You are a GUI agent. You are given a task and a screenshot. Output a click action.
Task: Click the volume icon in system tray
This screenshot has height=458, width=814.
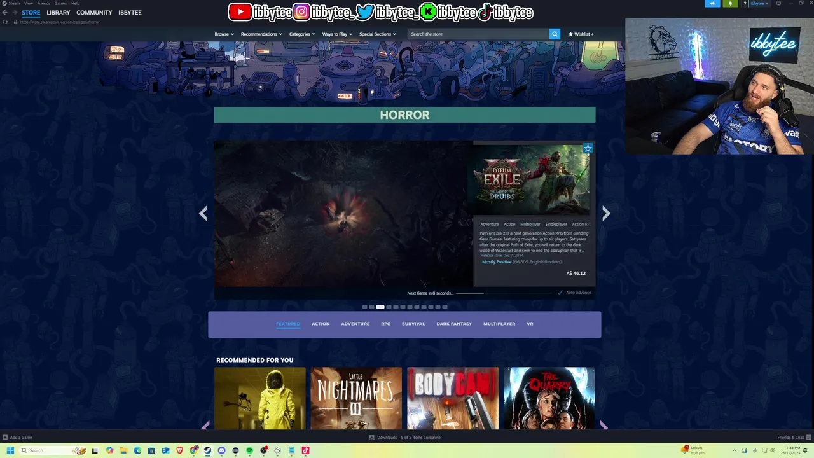[x=773, y=450]
